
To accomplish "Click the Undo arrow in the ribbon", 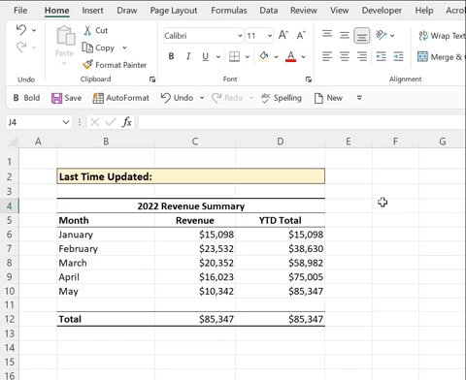I will click(x=21, y=30).
